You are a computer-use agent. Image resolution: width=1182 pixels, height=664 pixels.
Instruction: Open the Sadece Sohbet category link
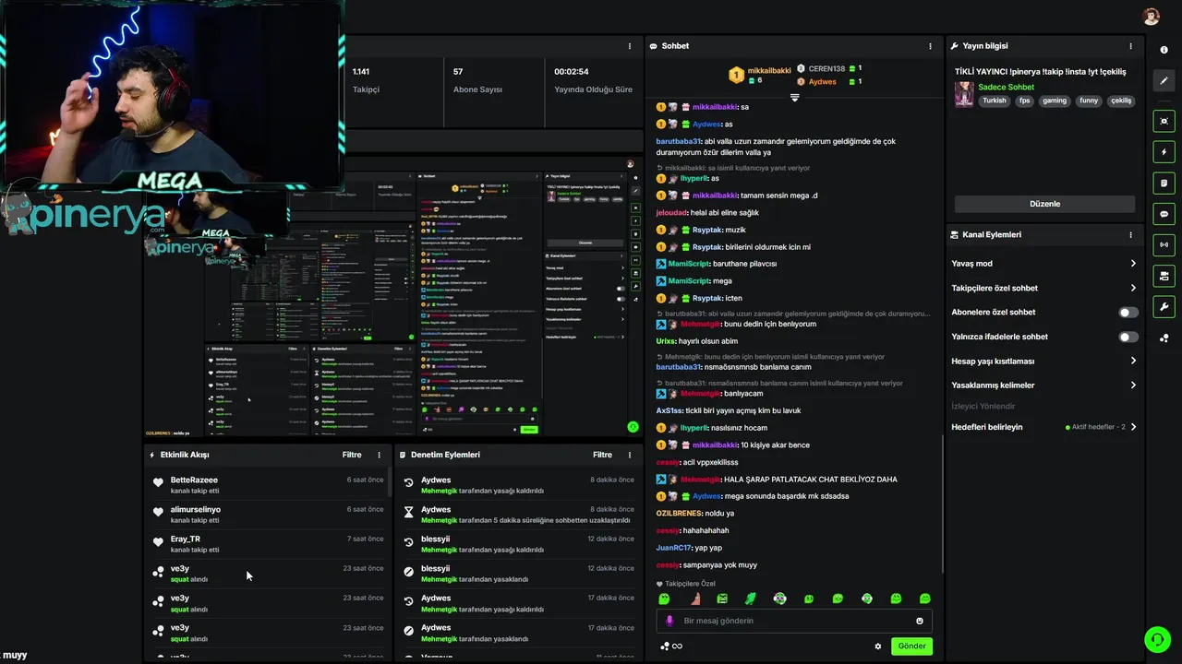click(1007, 88)
